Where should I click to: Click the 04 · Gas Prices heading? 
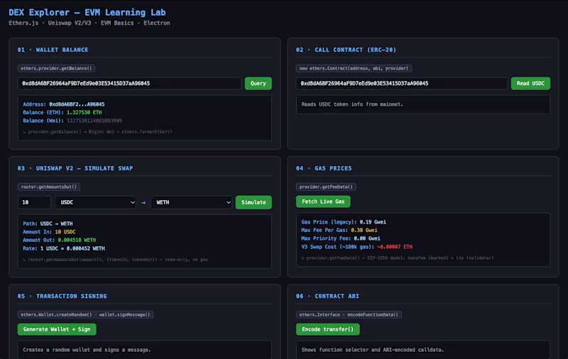point(324,168)
